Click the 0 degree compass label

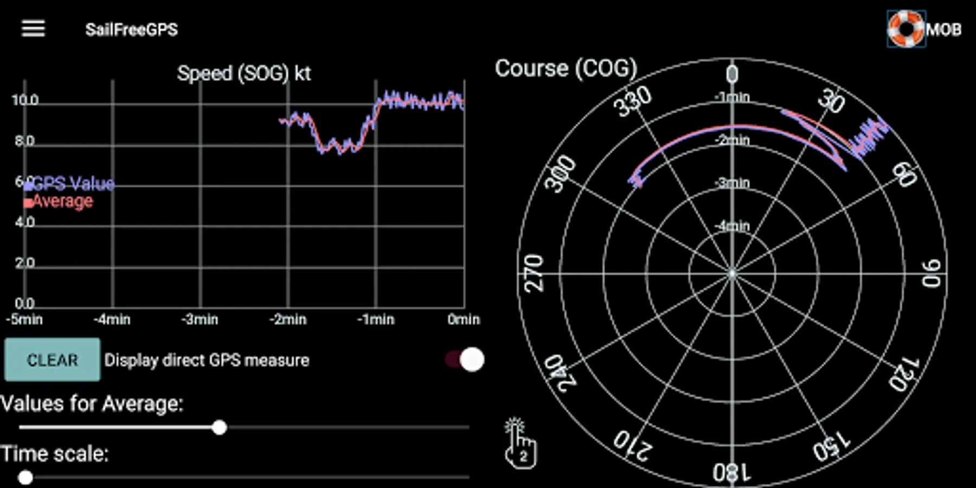(x=733, y=74)
